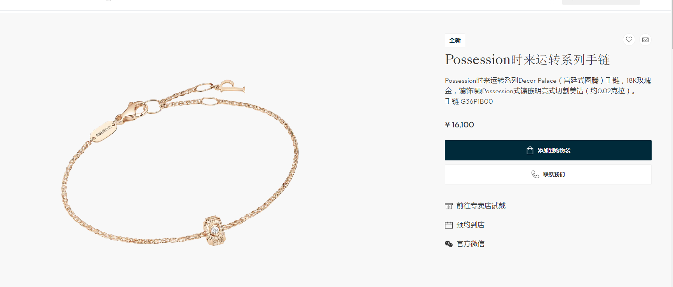This screenshot has height=287, width=673.
Task: Open the 预约到店 appointment link
Action: [x=471, y=225]
